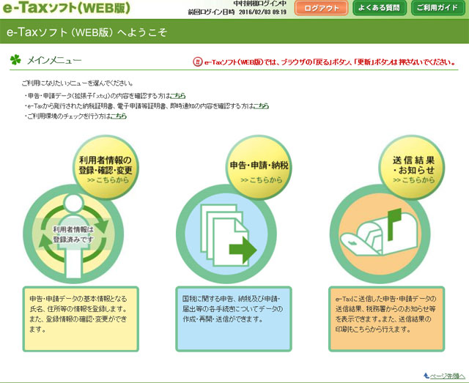Click the red warning exclamation icon

tap(196, 63)
